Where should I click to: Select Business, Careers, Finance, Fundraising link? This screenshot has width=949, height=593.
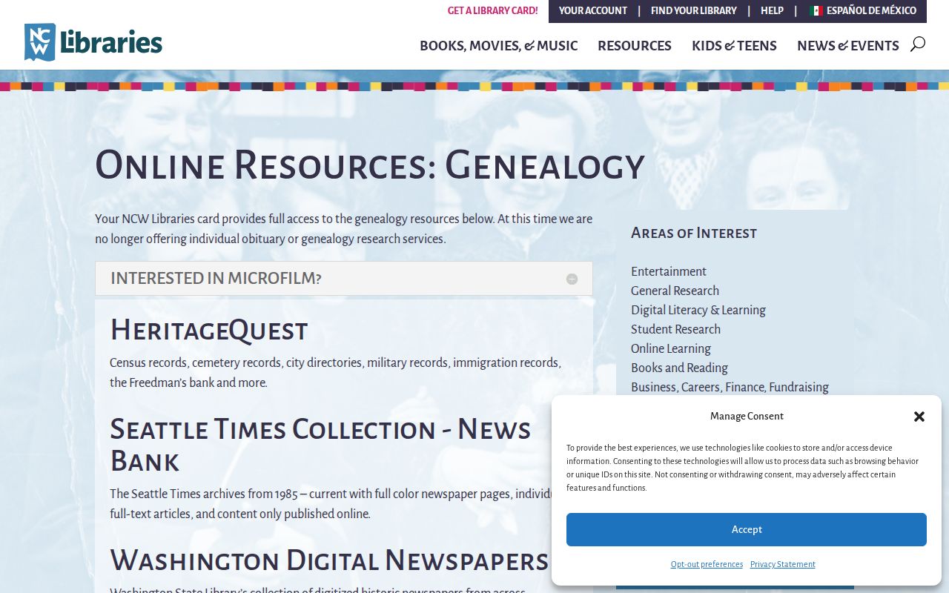coord(730,387)
